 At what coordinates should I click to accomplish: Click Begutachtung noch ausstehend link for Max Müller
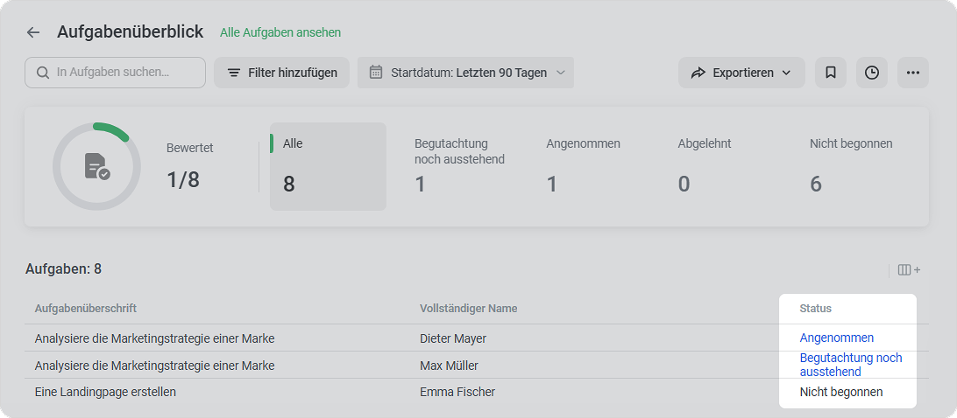pos(851,365)
